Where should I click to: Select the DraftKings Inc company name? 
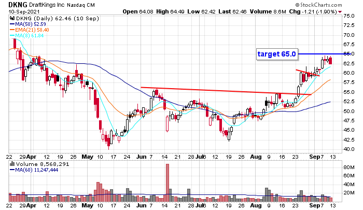(x=47, y=5)
